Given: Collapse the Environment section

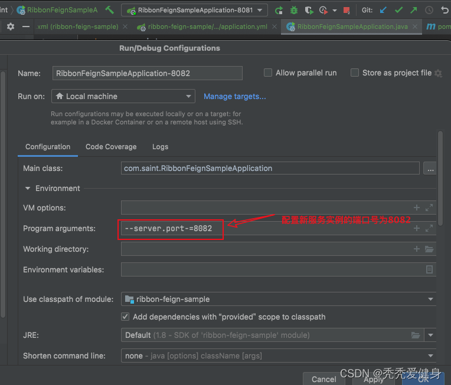Looking at the screenshot, I should click(x=28, y=189).
